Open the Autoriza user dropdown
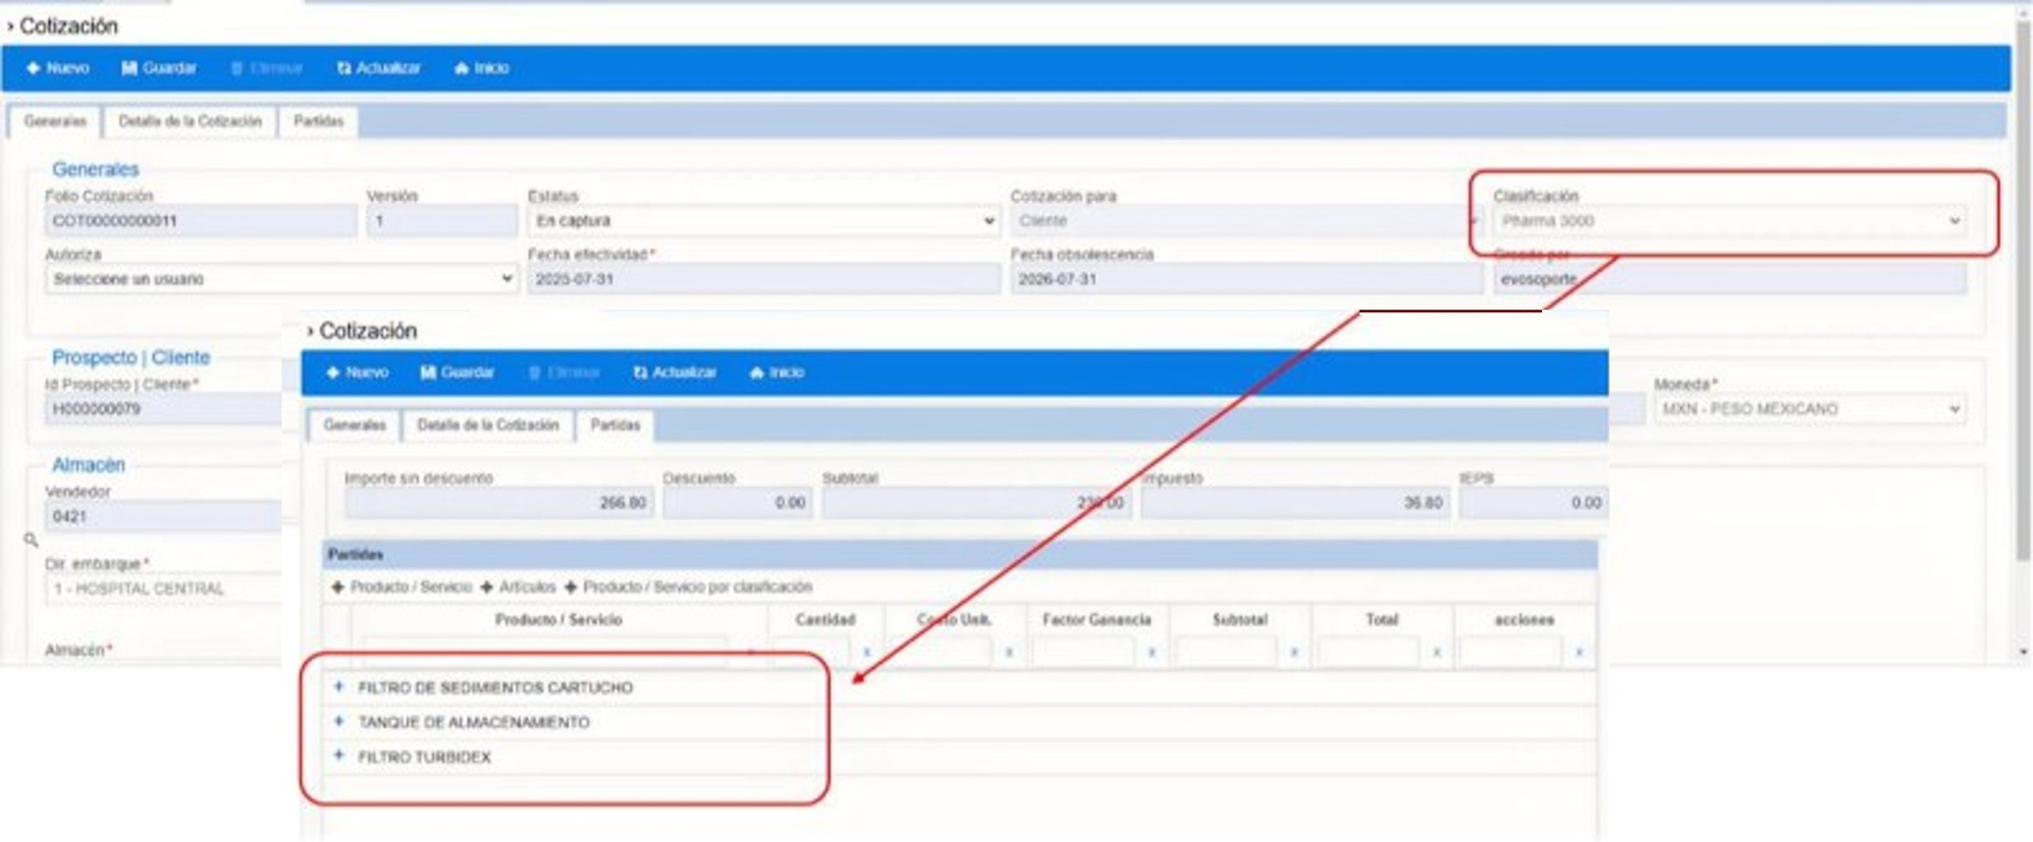Screen dimensions: 2033x842 [281, 279]
